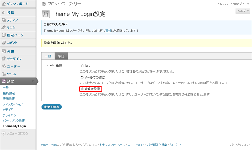Open the ユーザー menu
252x150 pixels.
pyautogui.click(x=13, y=66)
